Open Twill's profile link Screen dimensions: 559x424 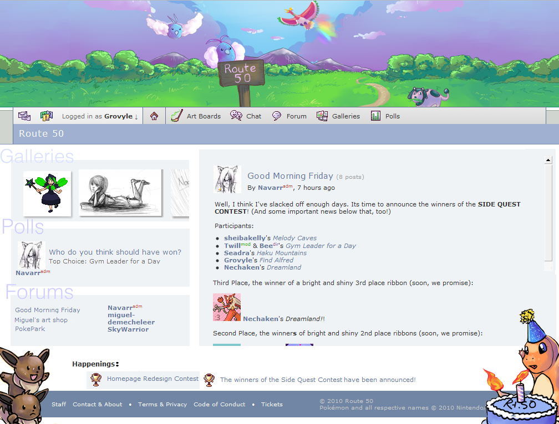click(232, 246)
